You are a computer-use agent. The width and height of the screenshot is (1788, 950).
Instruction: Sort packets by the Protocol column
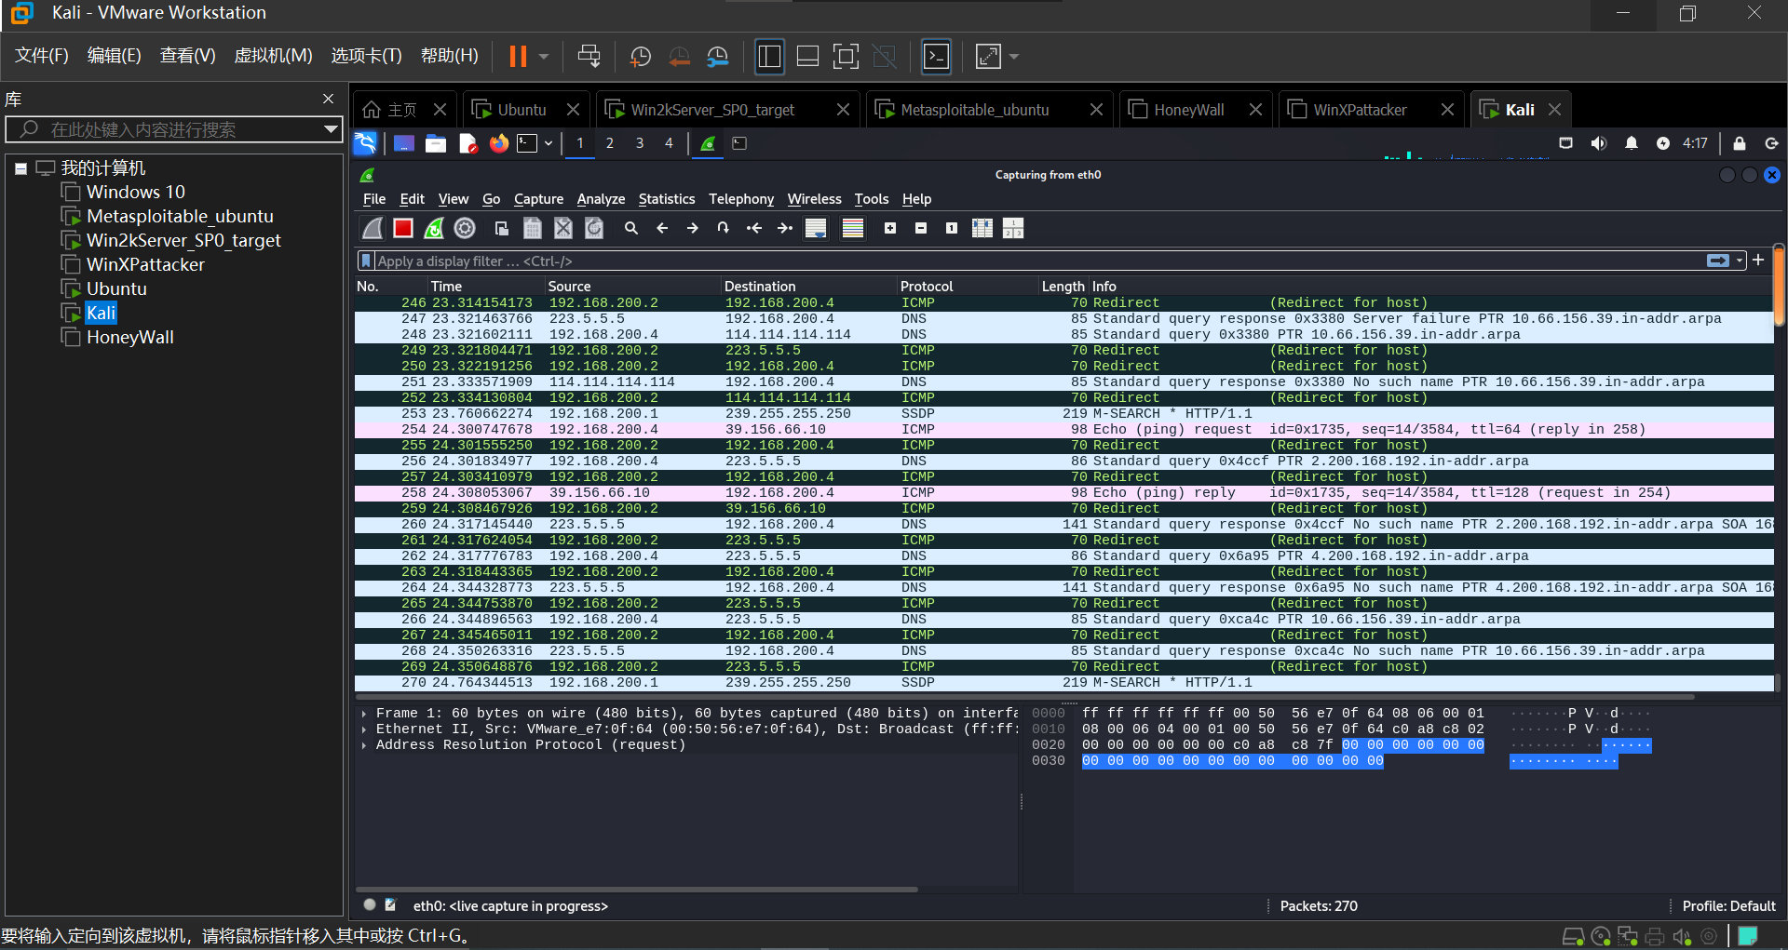927,287
